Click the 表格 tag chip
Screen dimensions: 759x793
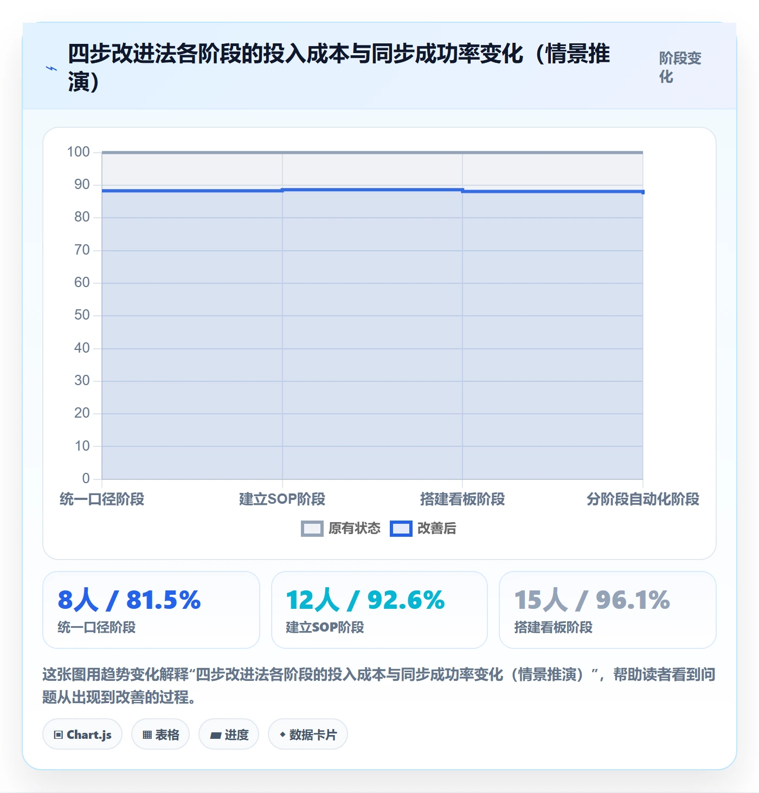(x=160, y=734)
